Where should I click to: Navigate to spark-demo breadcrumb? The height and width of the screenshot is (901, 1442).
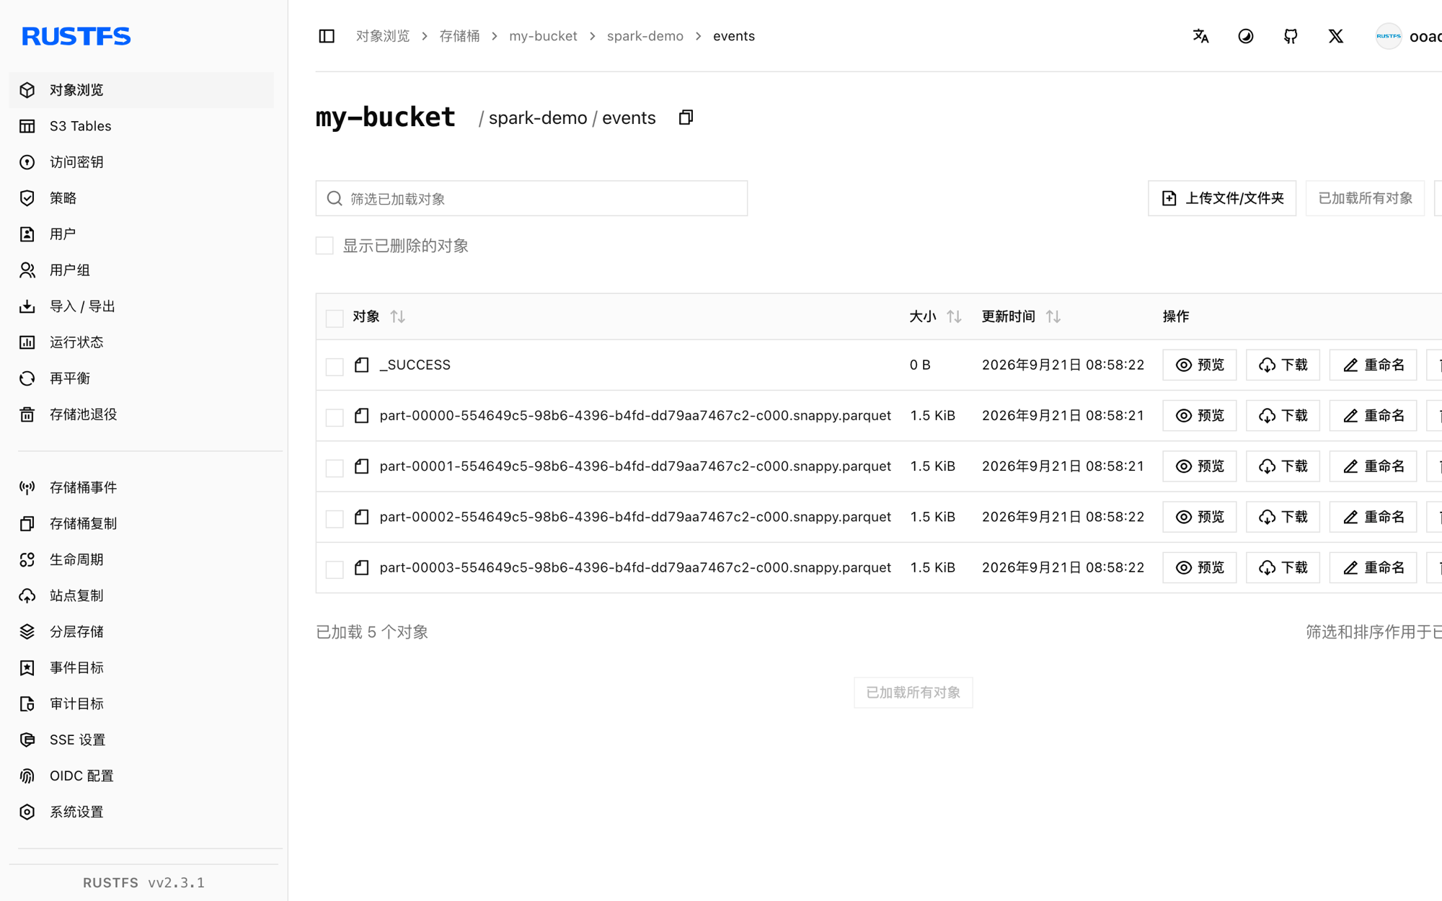pos(645,36)
